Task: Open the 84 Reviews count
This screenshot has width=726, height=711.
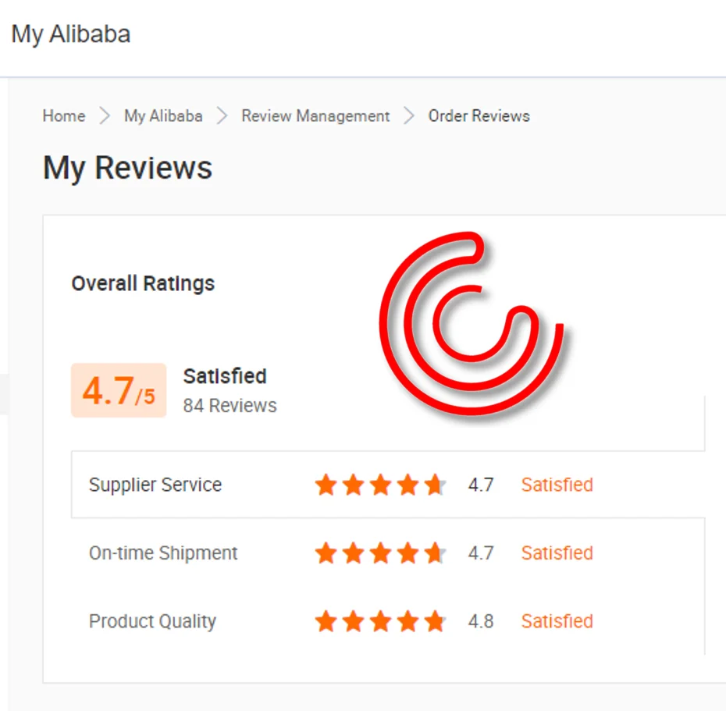Action: coord(230,405)
